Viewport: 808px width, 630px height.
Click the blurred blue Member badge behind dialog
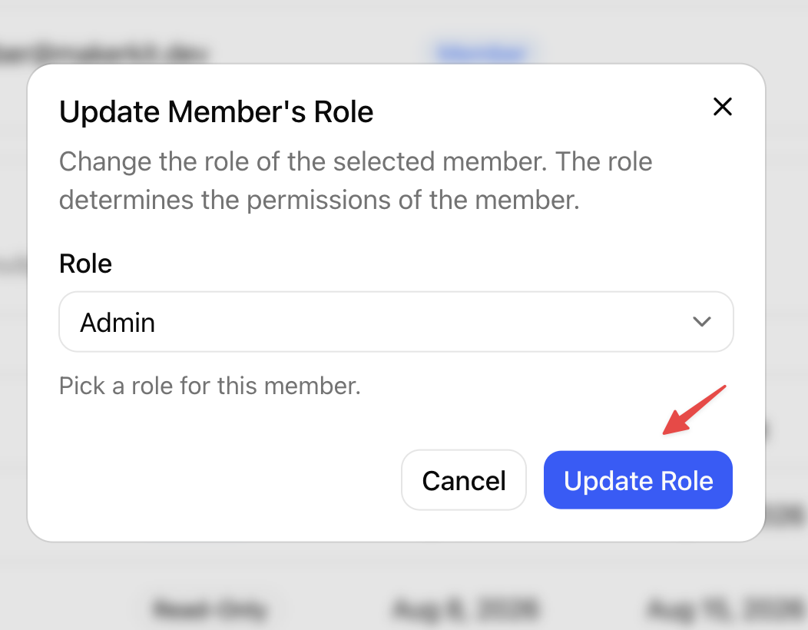point(482,52)
